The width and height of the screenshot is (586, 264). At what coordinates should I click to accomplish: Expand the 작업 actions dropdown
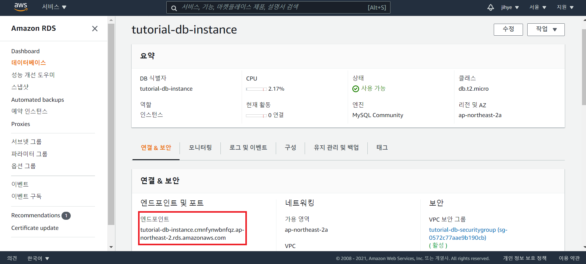point(546,30)
